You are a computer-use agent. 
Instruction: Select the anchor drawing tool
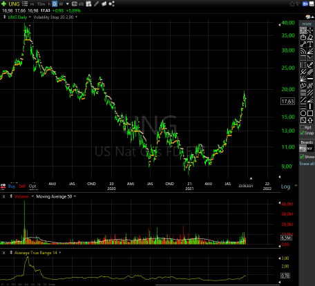(310, 65)
